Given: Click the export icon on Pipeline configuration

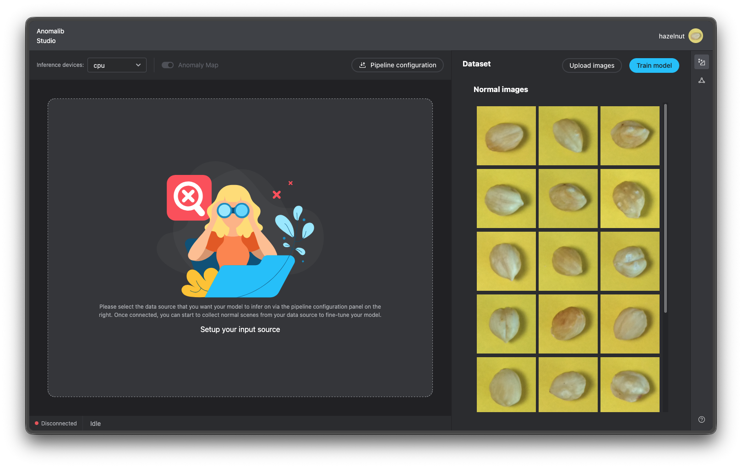Looking at the screenshot, I should (362, 65).
